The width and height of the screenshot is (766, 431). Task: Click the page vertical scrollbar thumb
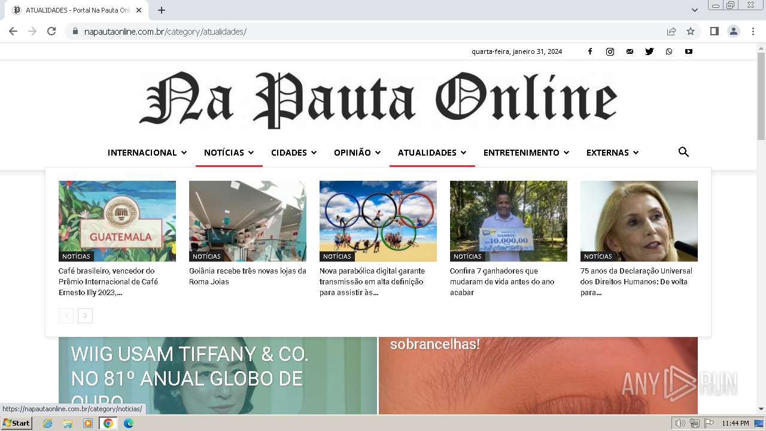(x=761, y=96)
